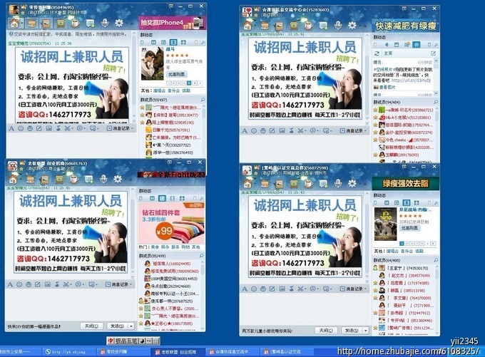The width and height of the screenshot is (485, 357).
Task: Click refresh icon beside 主页 in window 15283603
Action: 377,53
